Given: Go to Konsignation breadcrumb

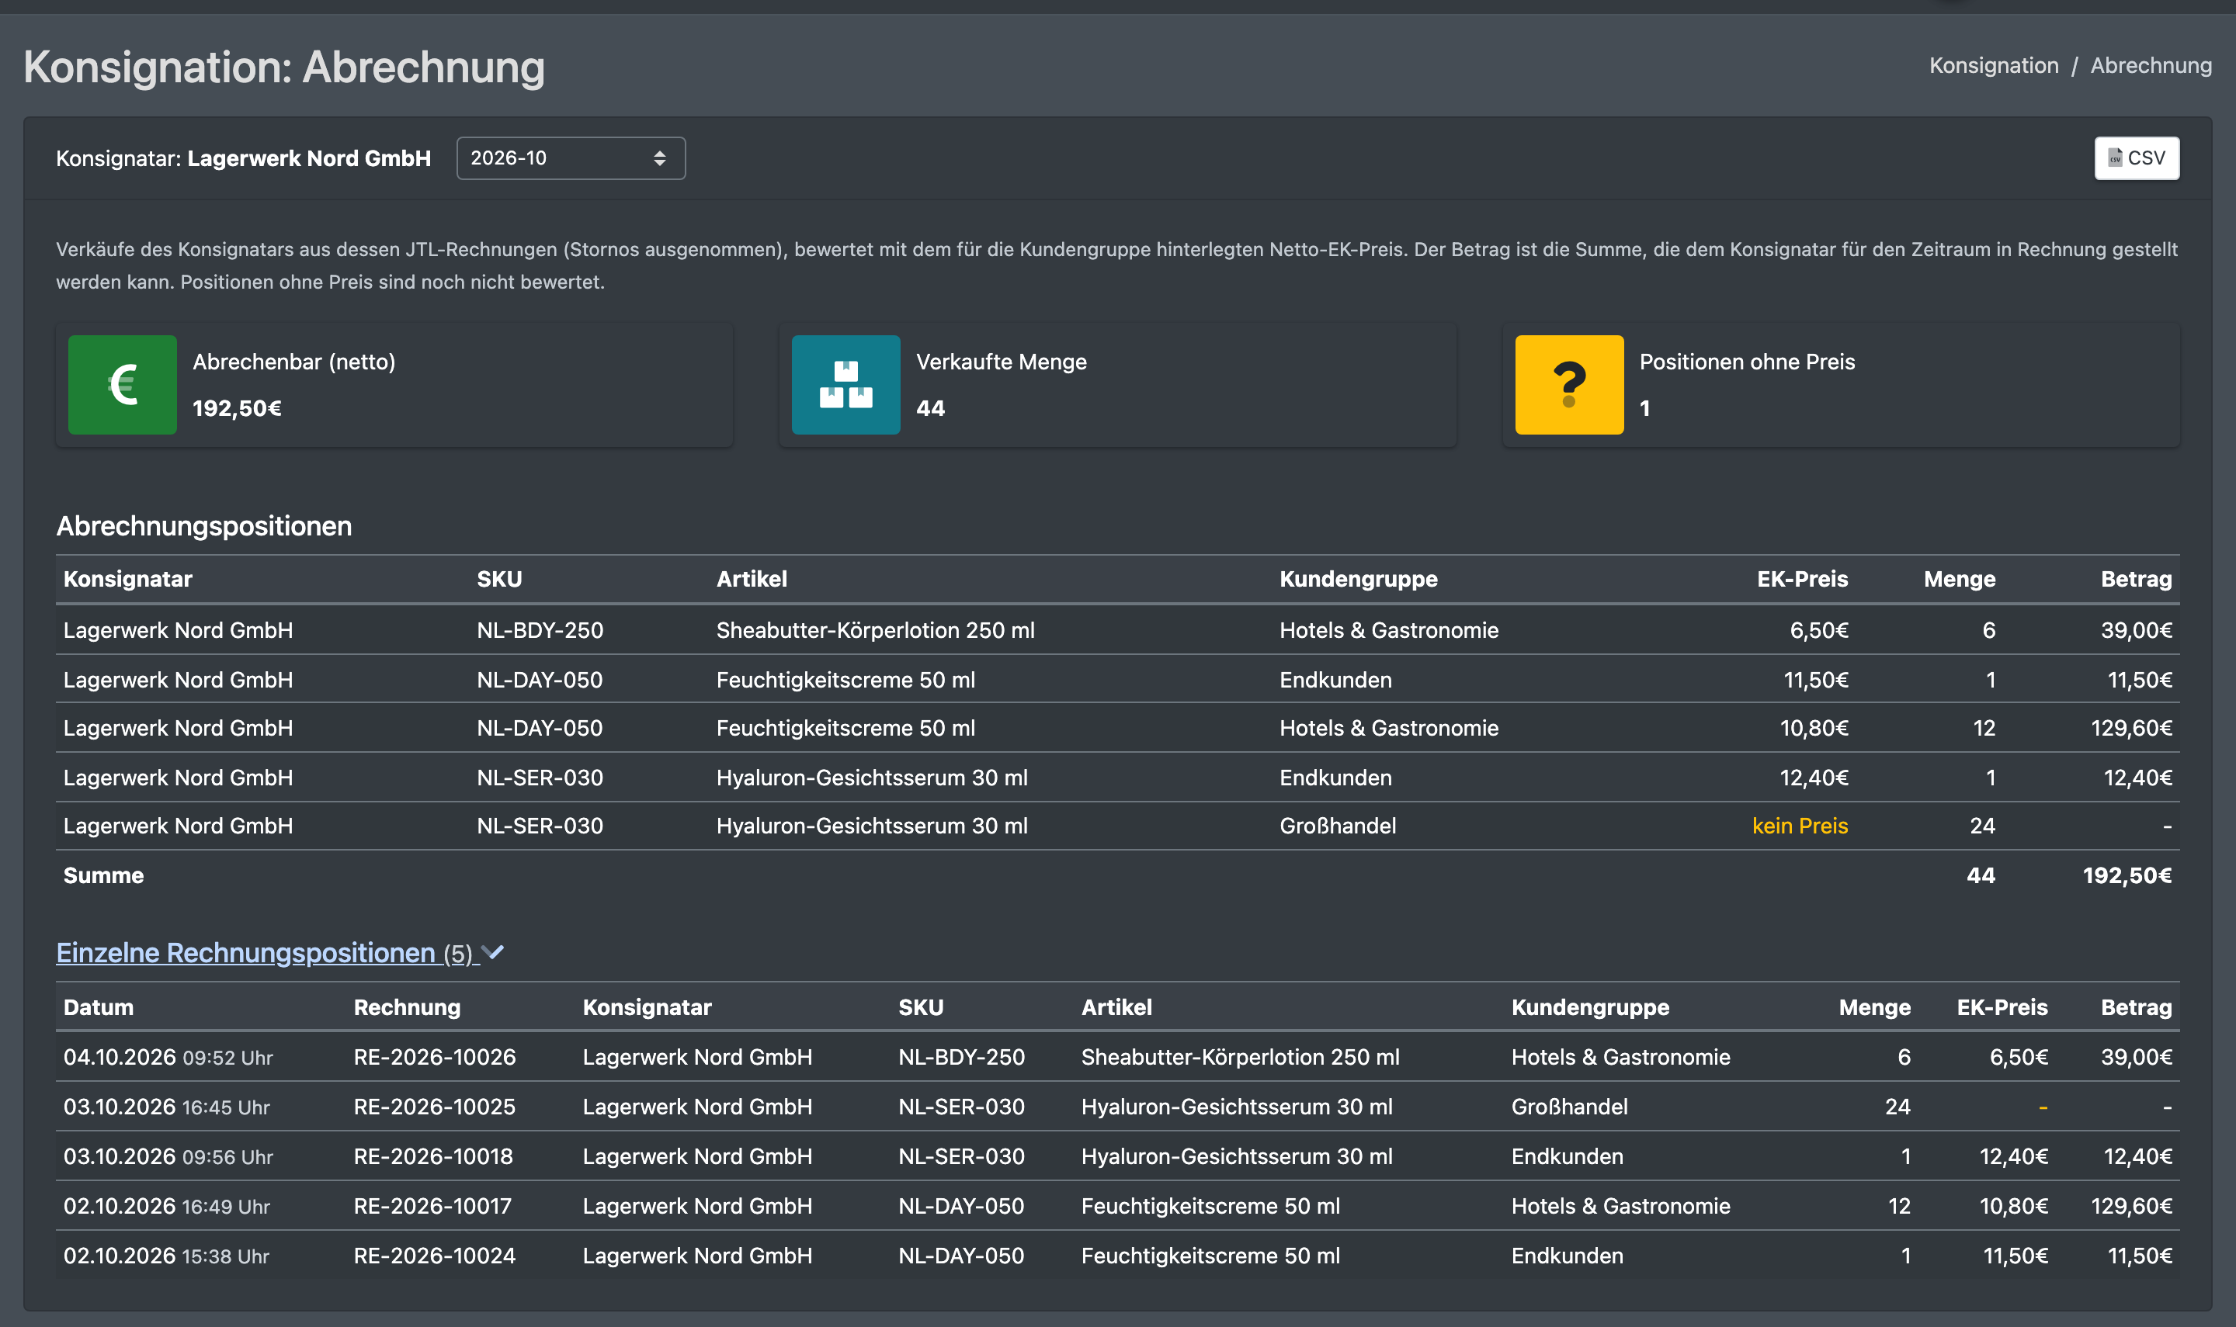Looking at the screenshot, I should (1994, 65).
